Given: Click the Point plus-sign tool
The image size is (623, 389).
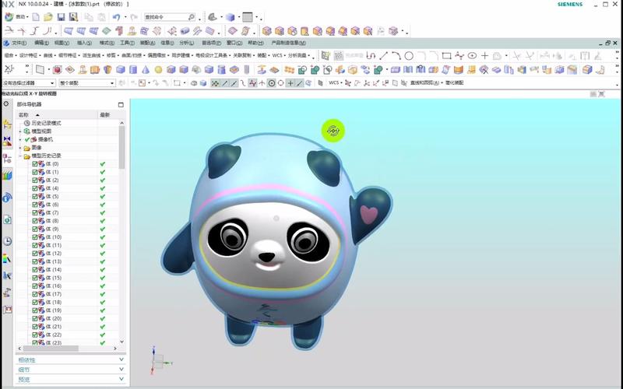Looking at the screenshot, I should (484, 55).
